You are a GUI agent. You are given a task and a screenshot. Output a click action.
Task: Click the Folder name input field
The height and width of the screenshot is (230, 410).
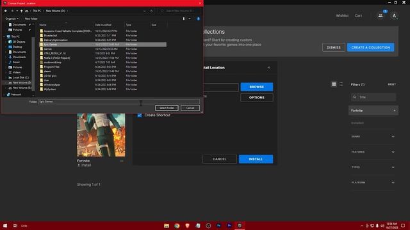click(x=119, y=102)
